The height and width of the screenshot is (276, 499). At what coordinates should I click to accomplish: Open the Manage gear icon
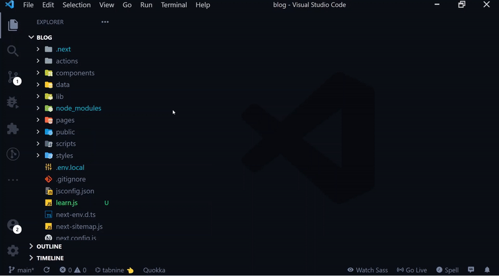[x=12, y=251]
